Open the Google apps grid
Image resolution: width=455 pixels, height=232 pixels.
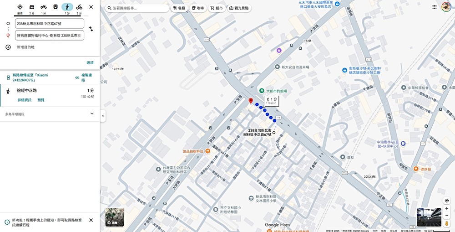click(x=435, y=7)
